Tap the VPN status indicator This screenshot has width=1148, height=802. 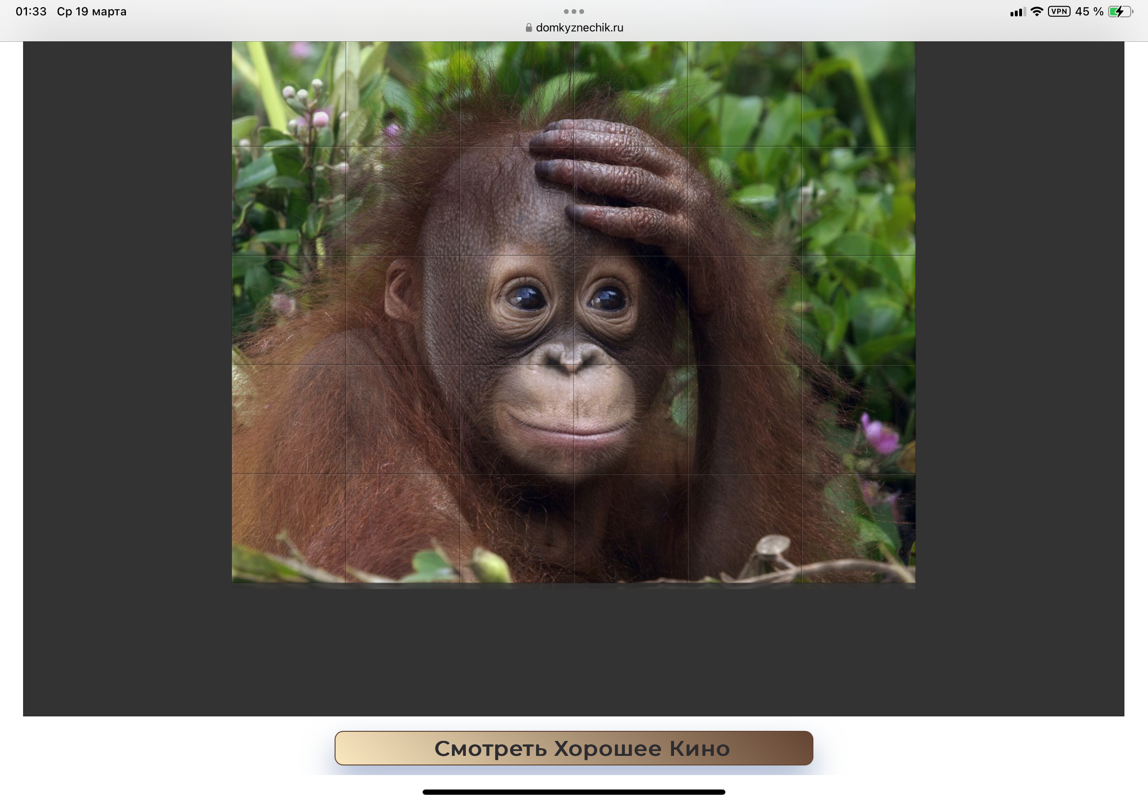click(1059, 12)
